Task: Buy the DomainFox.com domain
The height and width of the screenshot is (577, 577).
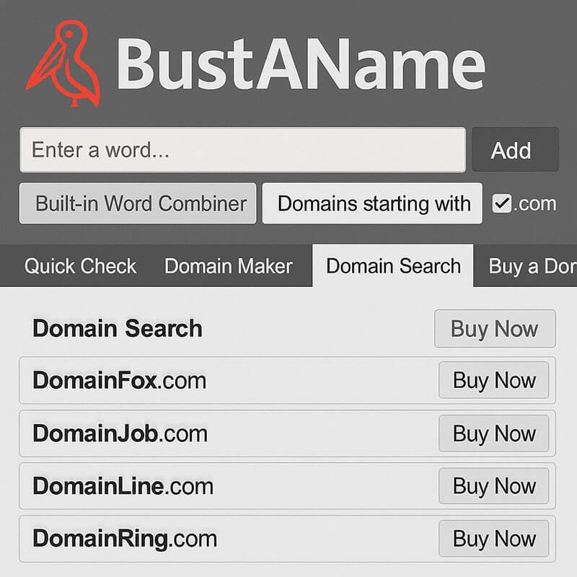Action: (x=494, y=381)
